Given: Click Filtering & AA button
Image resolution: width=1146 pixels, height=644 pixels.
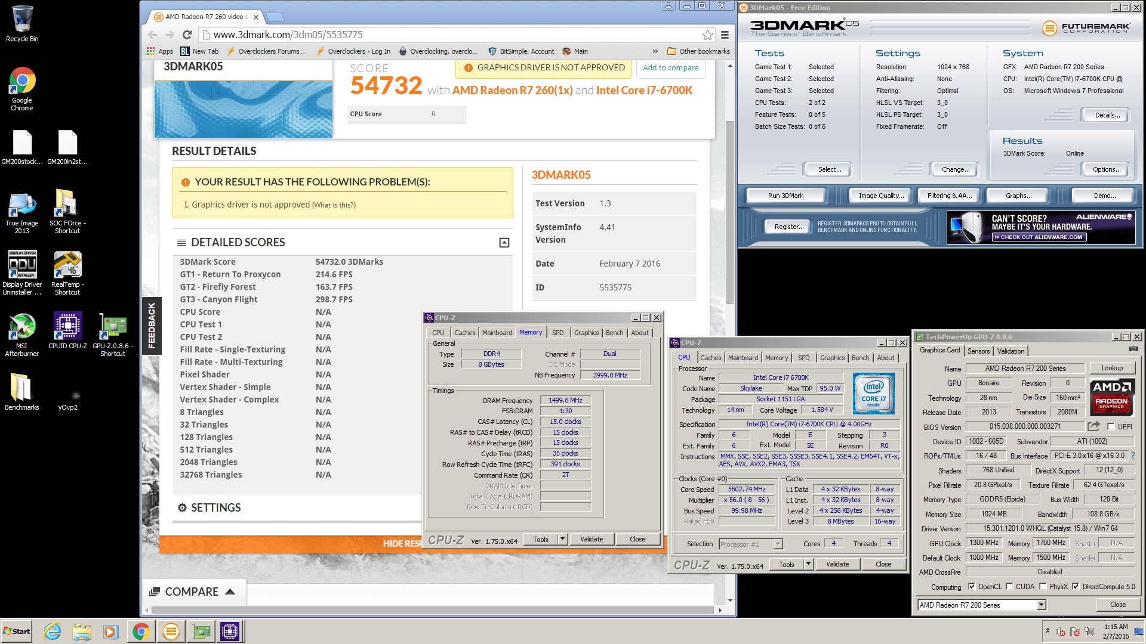Looking at the screenshot, I should (x=949, y=196).
